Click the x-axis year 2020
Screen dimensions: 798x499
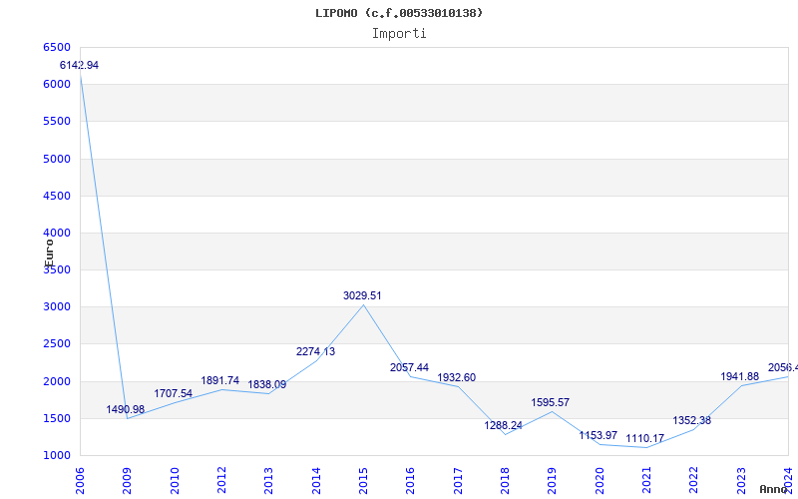tap(599, 480)
